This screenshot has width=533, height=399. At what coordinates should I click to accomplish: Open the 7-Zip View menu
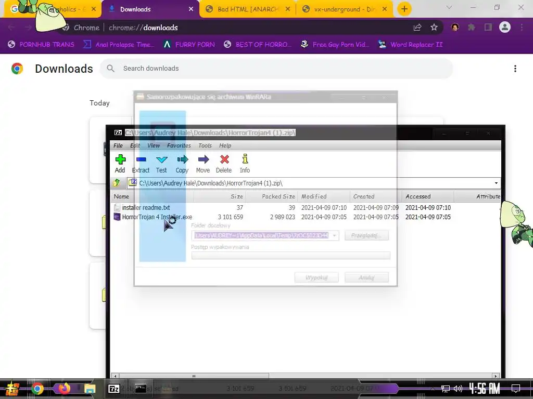click(x=154, y=145)
